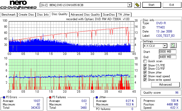The width and height of the screenshot is (182, 111).
Task: Click the green refresh speed icon
Action: click(173, 45)
